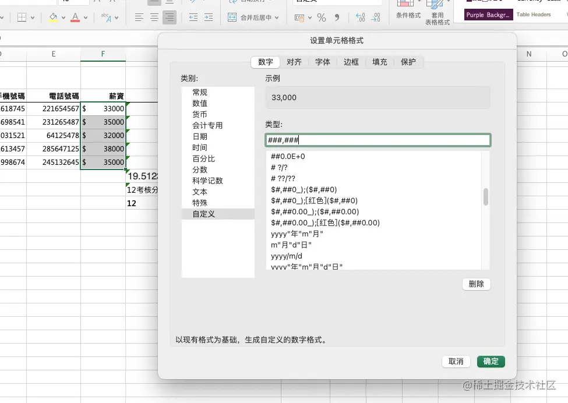Expand the currency format dropdown arrow
Viewport: 568px width, 403px height.
pos(310,17)
